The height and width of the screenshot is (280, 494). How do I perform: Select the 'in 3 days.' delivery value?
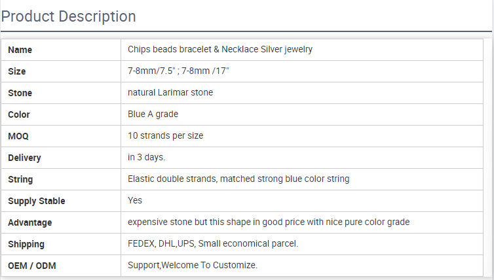[147, 158]
